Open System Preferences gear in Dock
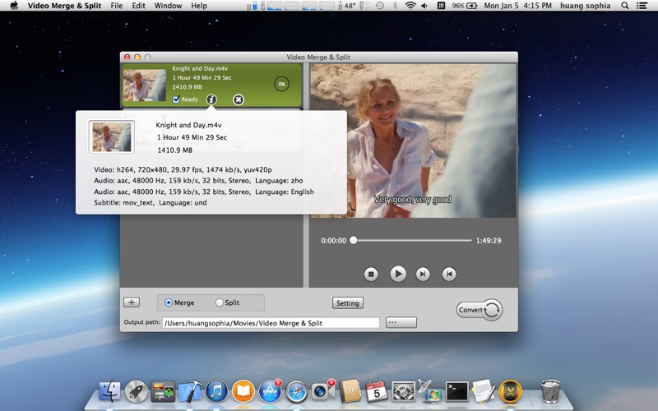This screenshot has height=411, width=658. (x=403, y=391)
